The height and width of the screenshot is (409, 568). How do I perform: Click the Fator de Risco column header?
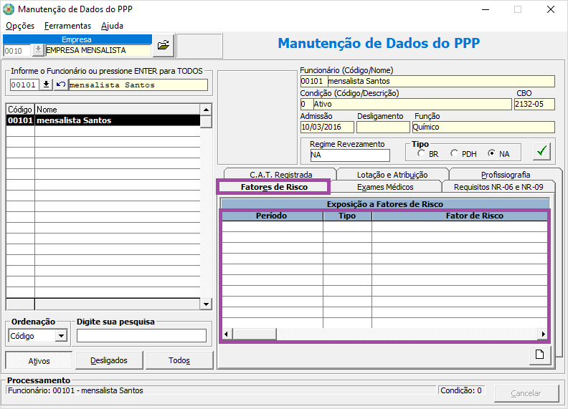(460, 216)
